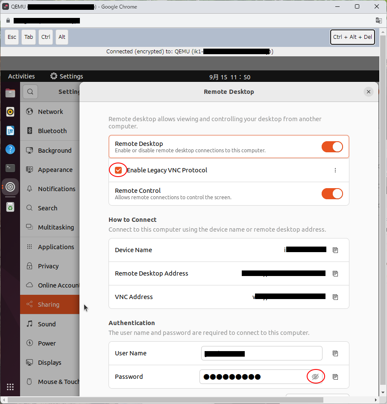Open Bluetooth settings
387x404 pixels.
pos(50,131)
